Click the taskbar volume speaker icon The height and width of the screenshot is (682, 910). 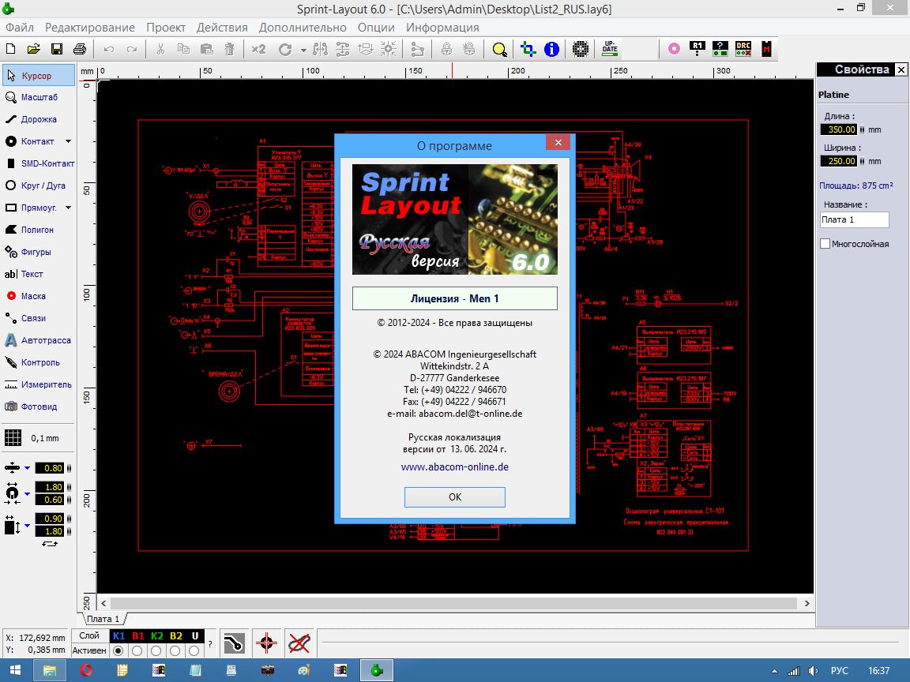813,671
